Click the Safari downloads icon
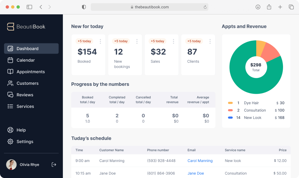The height and width of the screenshot is (178, 299). click(258, 7)
